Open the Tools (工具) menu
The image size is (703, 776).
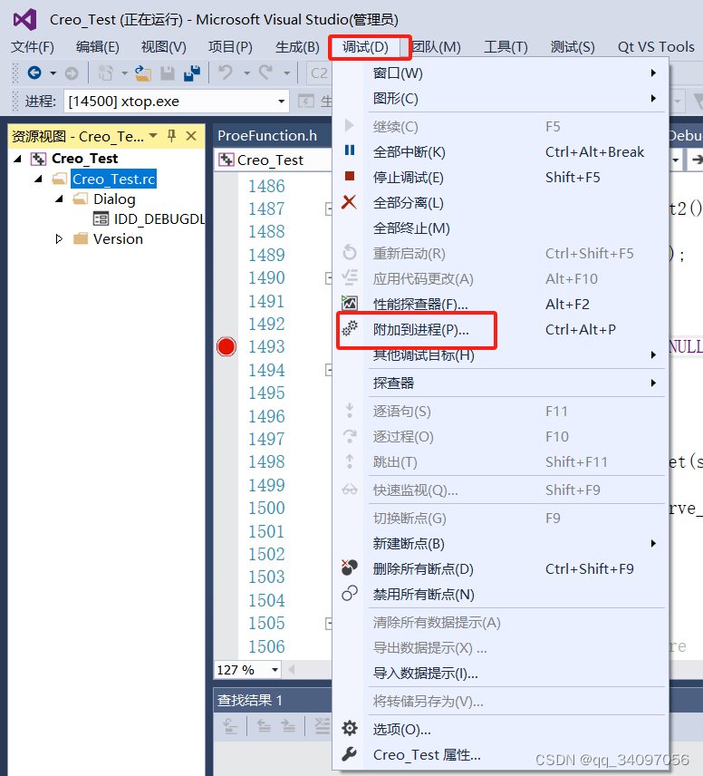(x=506, y=47)
